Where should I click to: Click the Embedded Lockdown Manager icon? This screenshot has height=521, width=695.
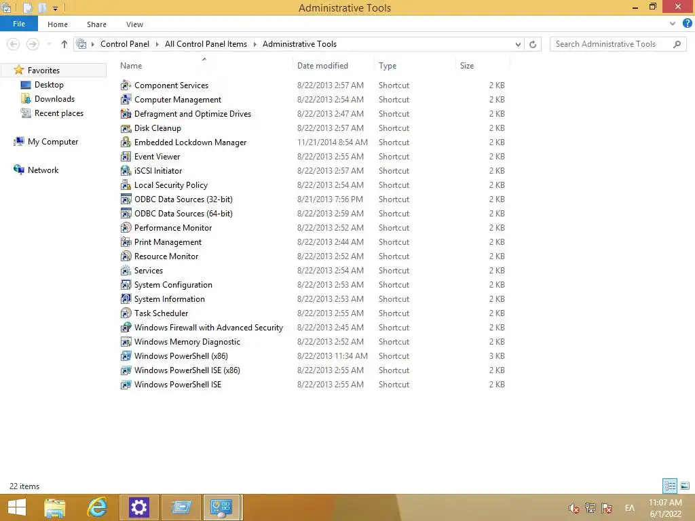click(126, 142)
